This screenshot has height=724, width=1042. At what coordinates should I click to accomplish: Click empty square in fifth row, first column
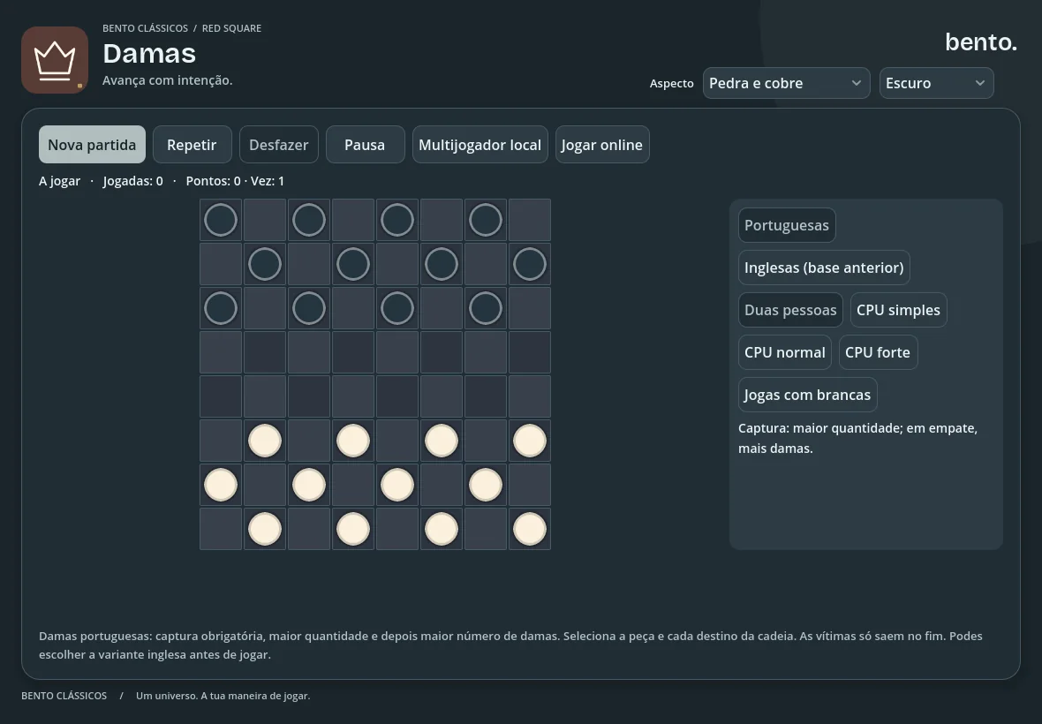(x=221, y=396)
